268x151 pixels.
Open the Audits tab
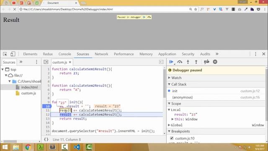(x=205, y=54)
